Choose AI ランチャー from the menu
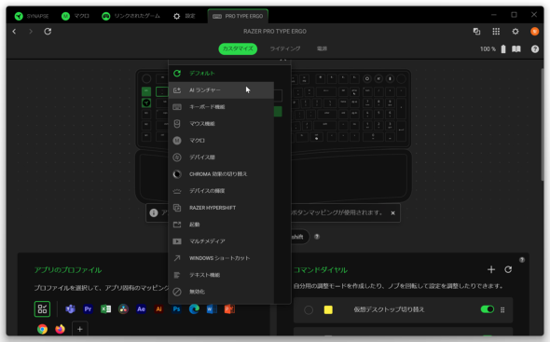Screen dimensions: 550x342 (221, 90)
